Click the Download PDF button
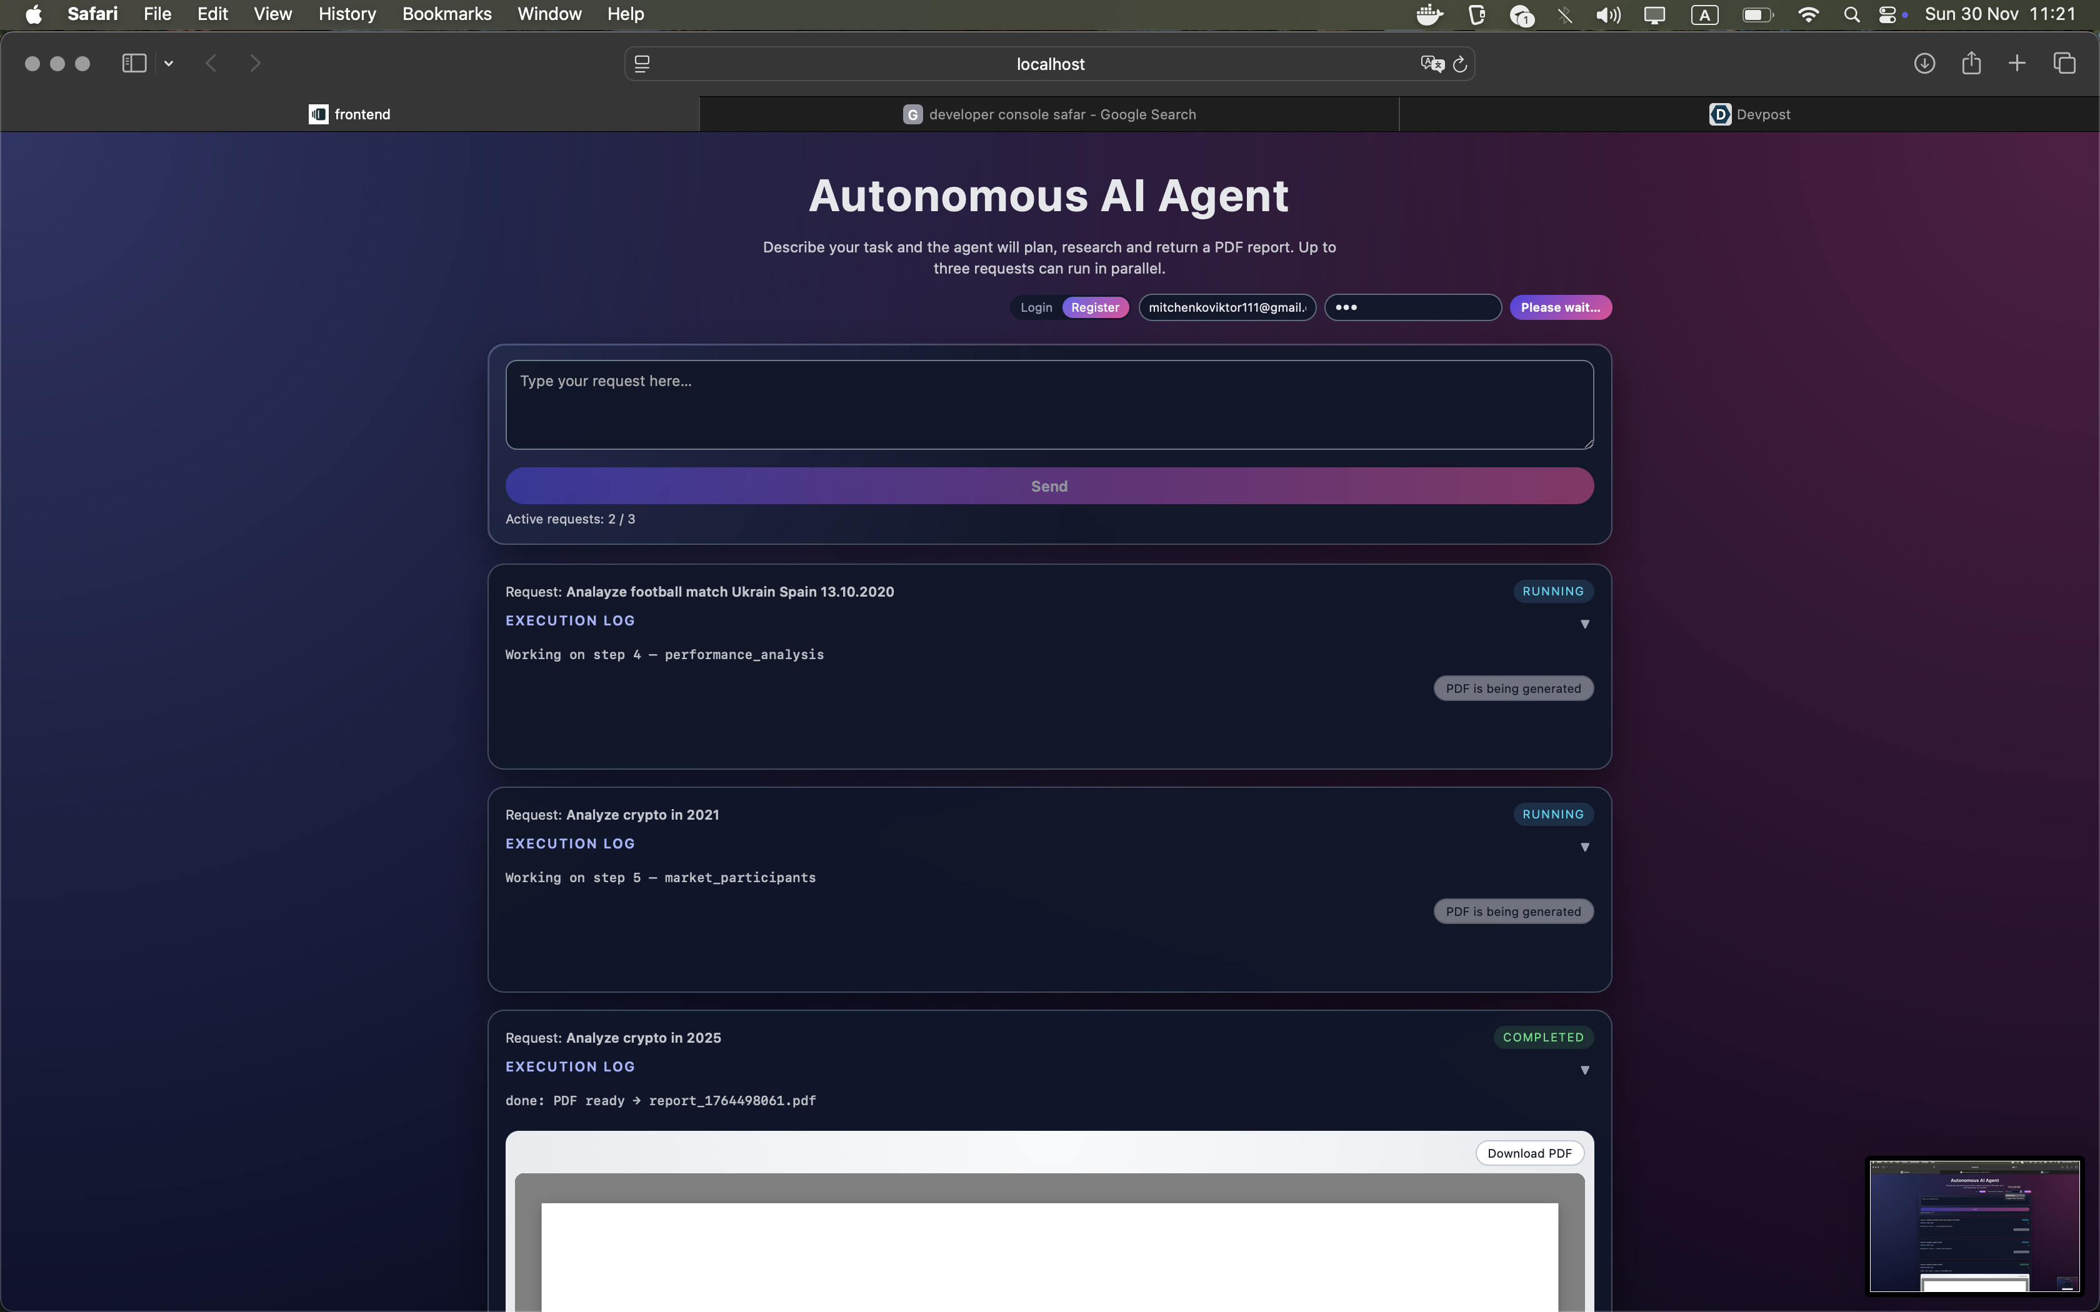Image resolution: width=2100 pixels, height=1312 pixels. [1529, 1153]
